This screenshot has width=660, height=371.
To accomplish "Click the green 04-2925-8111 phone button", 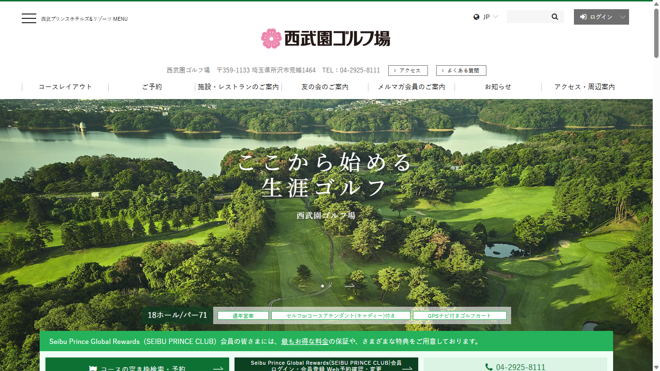I will (515, 364).
